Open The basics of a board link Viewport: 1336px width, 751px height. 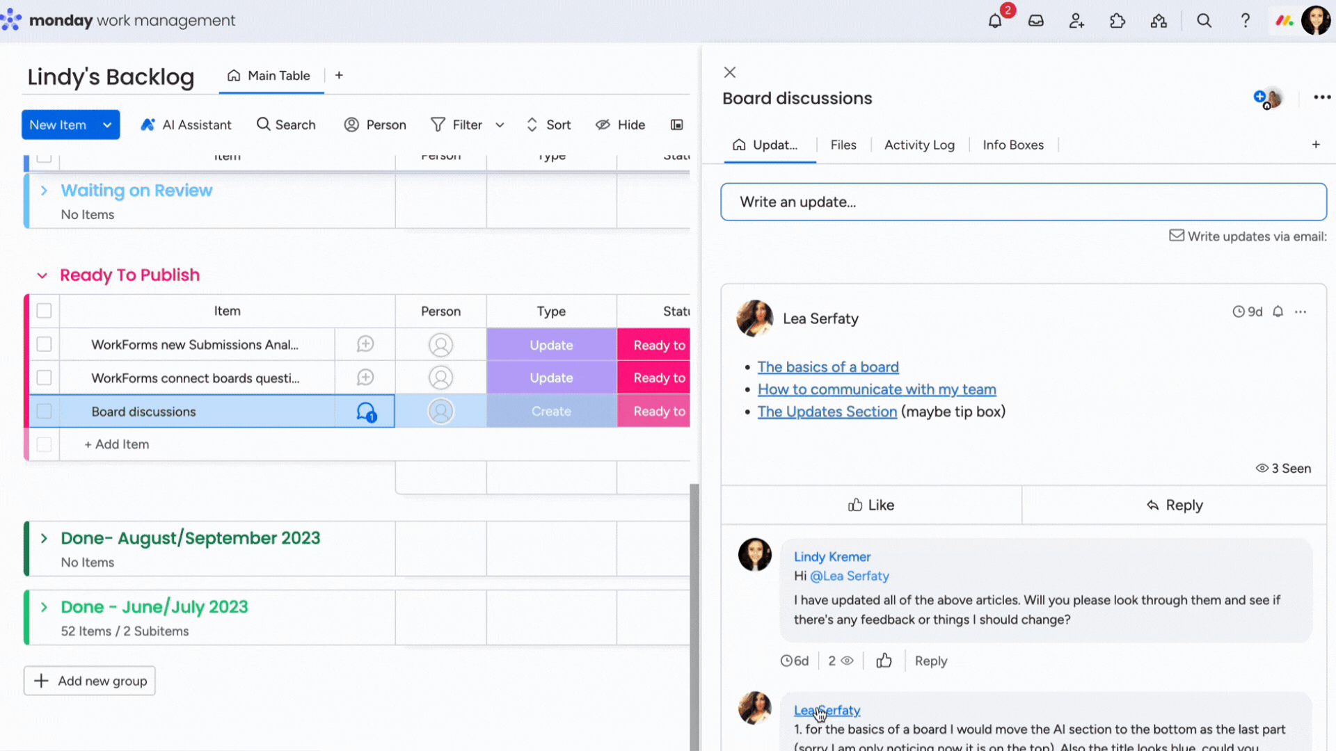[x=828, y=367]
